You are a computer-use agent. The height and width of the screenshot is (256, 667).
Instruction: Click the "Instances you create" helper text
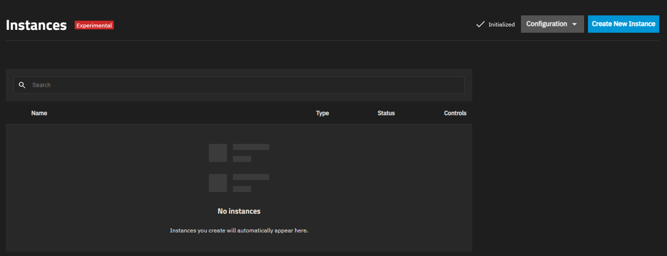(239, 230)
